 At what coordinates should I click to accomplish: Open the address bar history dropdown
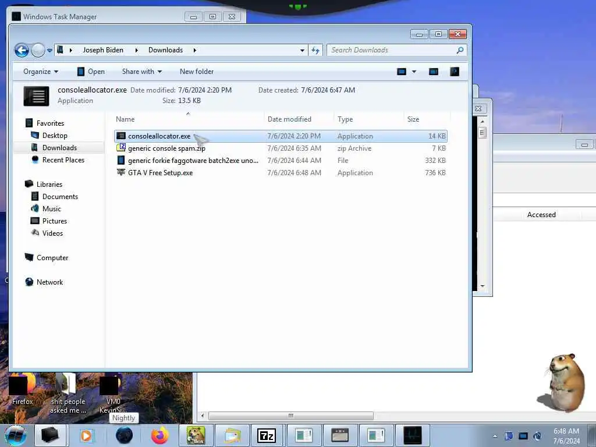(302, 50)
